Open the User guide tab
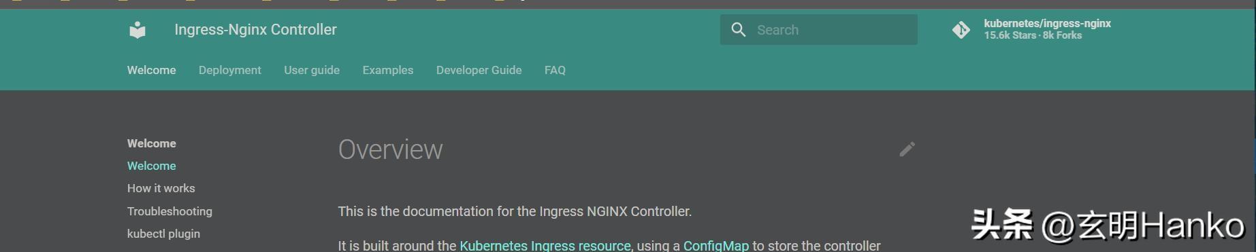This screenshot has height=252, width=1256. pyautogui.click(x=312, y=70)
